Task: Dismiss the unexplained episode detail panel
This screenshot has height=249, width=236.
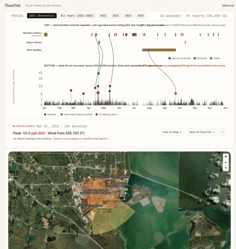Action: (223, 132)
